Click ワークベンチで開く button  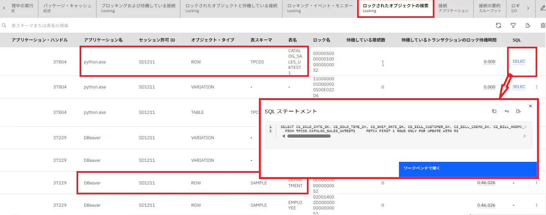(x=468, y=168)
